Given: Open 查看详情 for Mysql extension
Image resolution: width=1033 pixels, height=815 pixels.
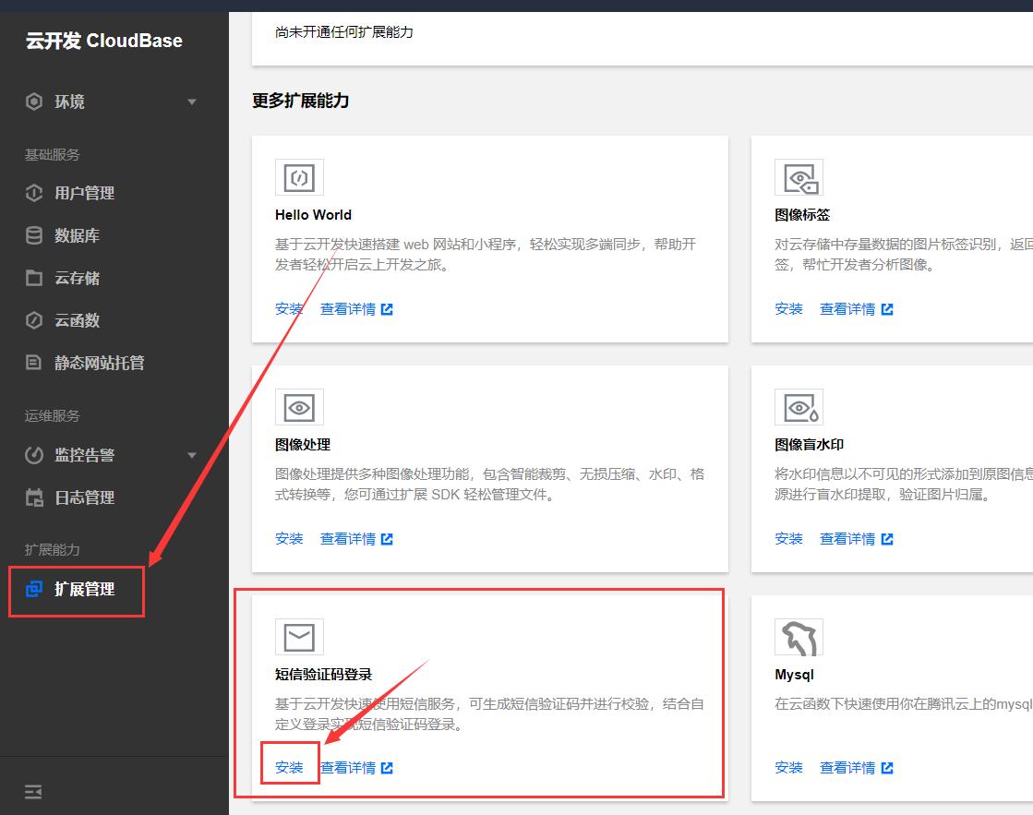Looking at the screenshot, I should click(x=849, y=767).
